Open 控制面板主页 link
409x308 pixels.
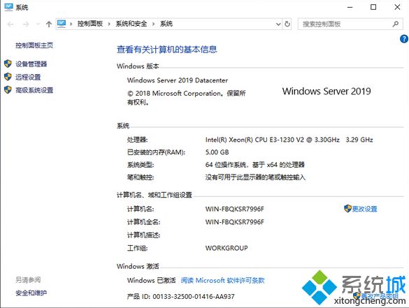(34, 45)
